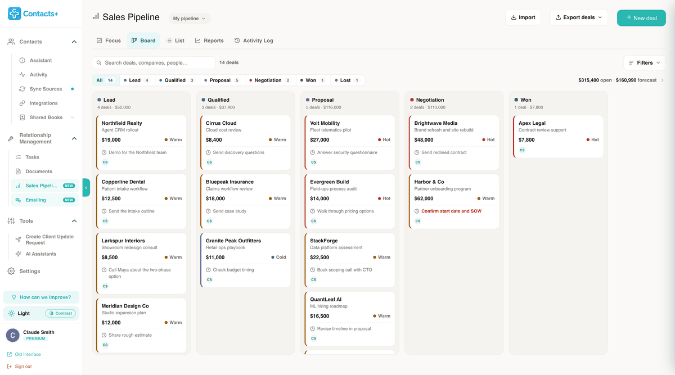Open Emailing in sidebar
The image size is (675, 375).
[45, 200]
